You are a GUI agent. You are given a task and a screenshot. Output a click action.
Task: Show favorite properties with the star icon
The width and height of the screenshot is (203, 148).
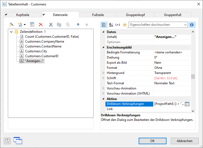pos(125,25)
